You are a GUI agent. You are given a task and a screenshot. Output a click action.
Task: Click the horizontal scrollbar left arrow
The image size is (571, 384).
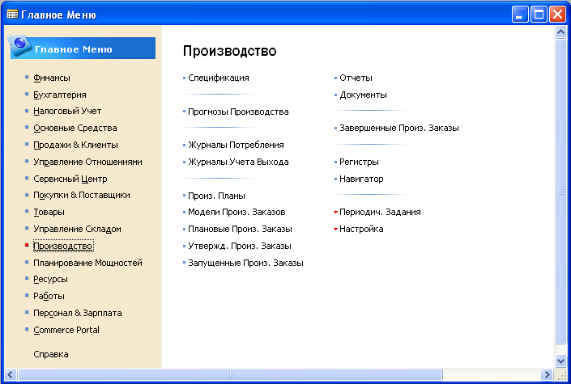click(10, 374)
